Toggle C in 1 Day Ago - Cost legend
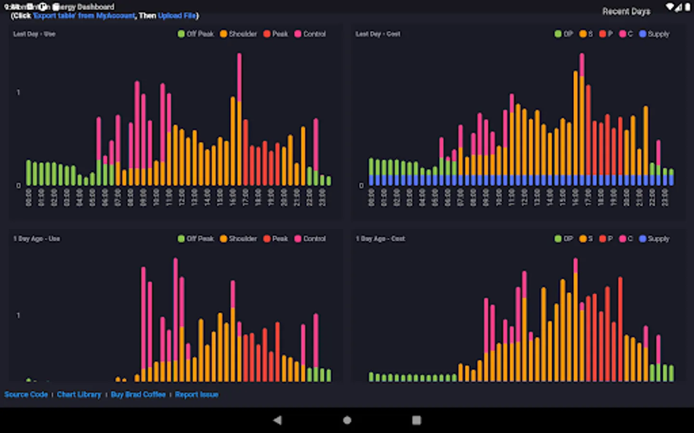Image resolution: width=694 pixels, height=433 pixels. [626, 239]
